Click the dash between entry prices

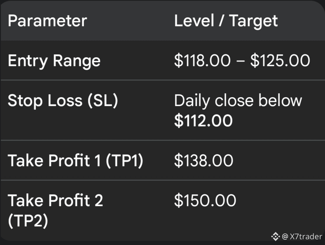[x=240, y=61]
